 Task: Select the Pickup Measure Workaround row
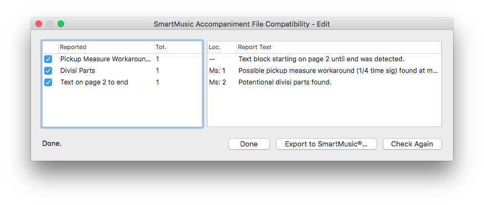[x=122, y=59]
